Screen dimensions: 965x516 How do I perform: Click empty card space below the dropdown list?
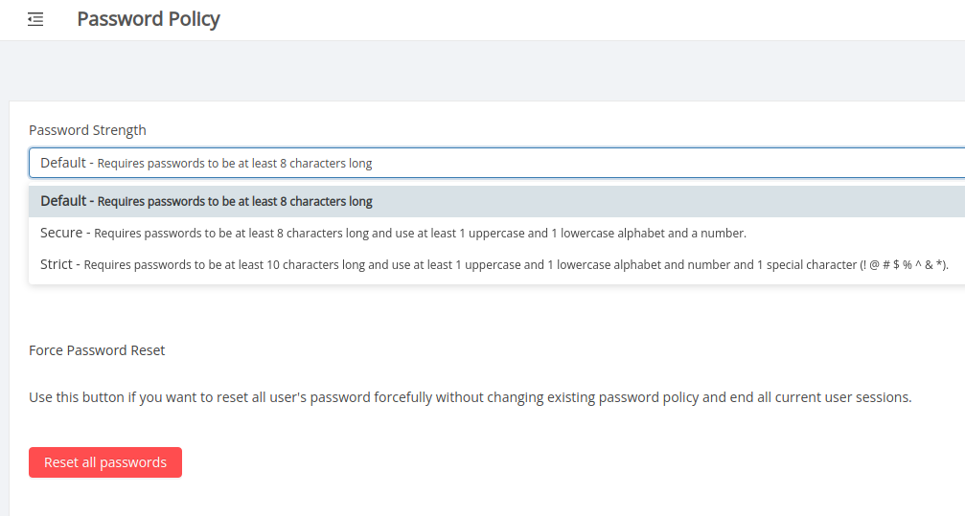click(483, 314)
